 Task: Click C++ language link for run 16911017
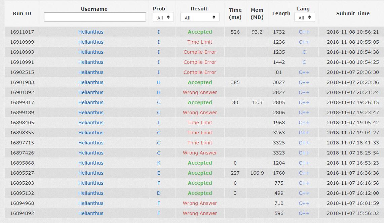pos(304,32)
